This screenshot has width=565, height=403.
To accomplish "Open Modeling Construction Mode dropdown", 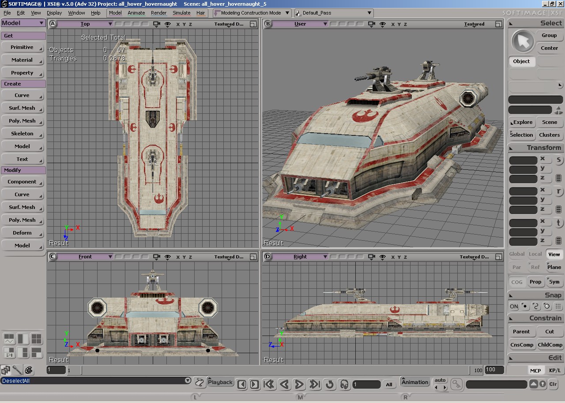I will (252, 13).
